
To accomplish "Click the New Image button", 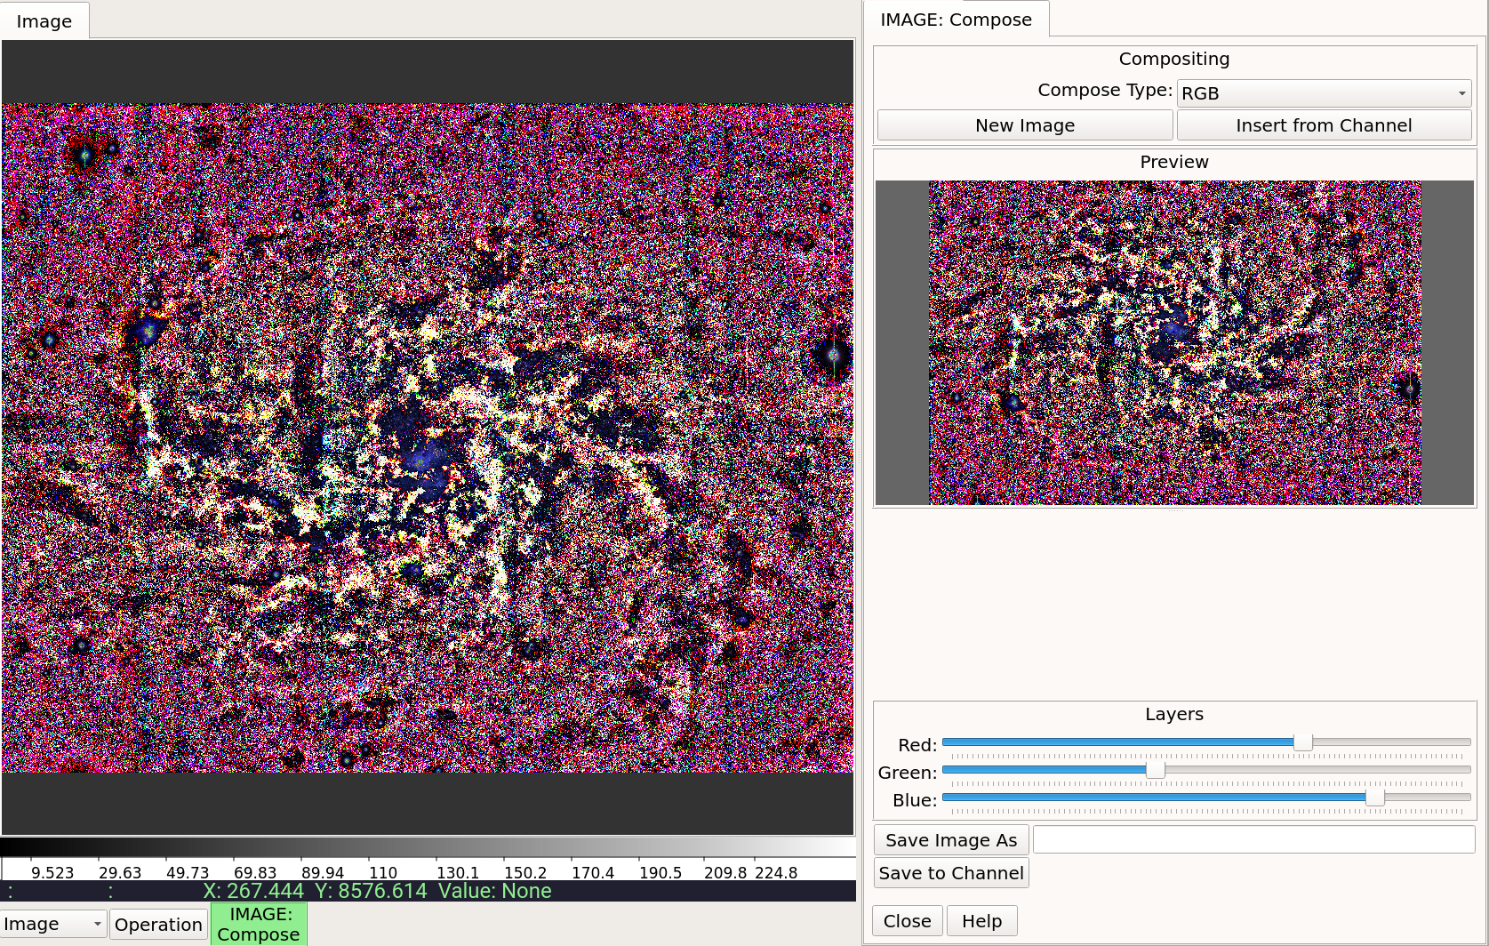I will pos(1025,125).
